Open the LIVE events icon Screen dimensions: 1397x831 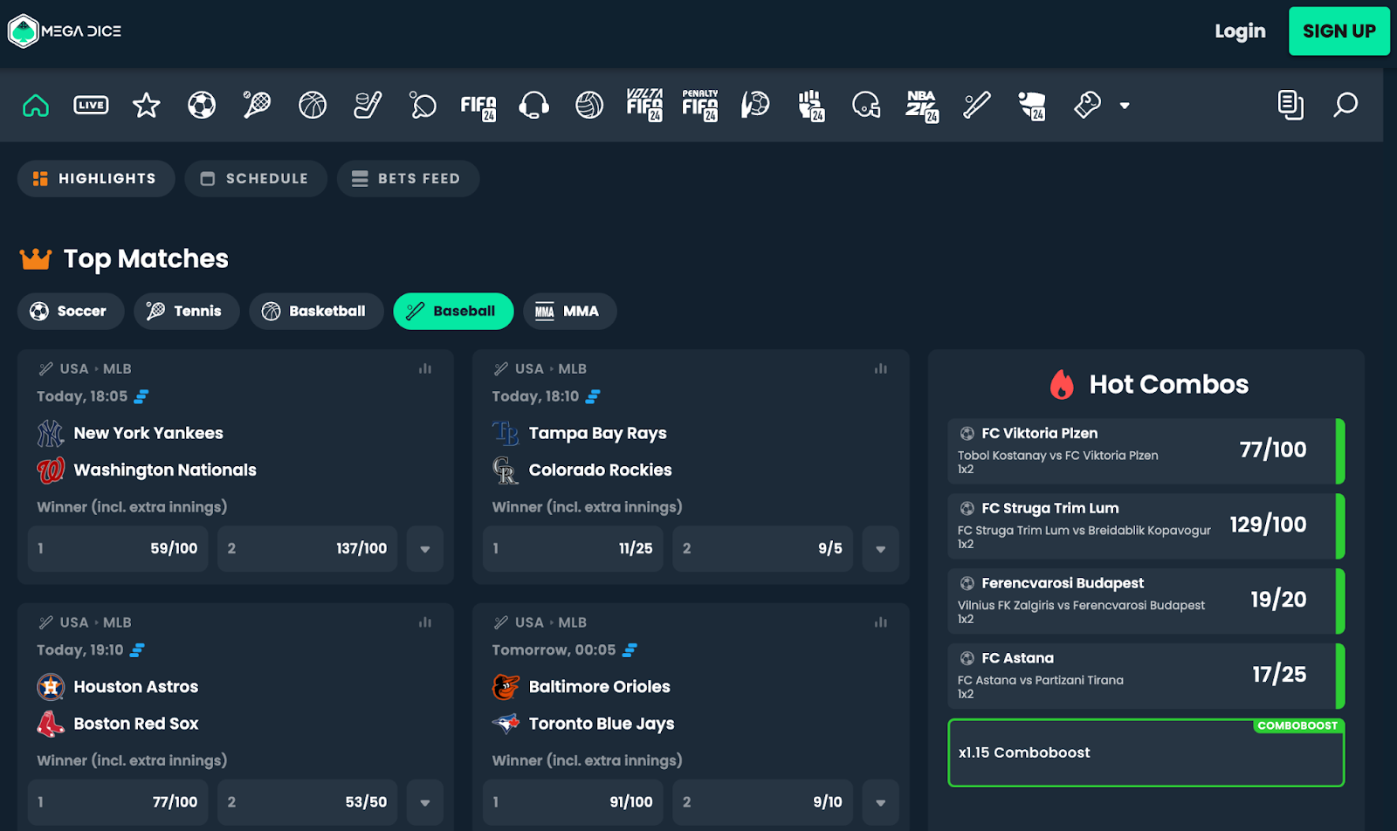91,106
